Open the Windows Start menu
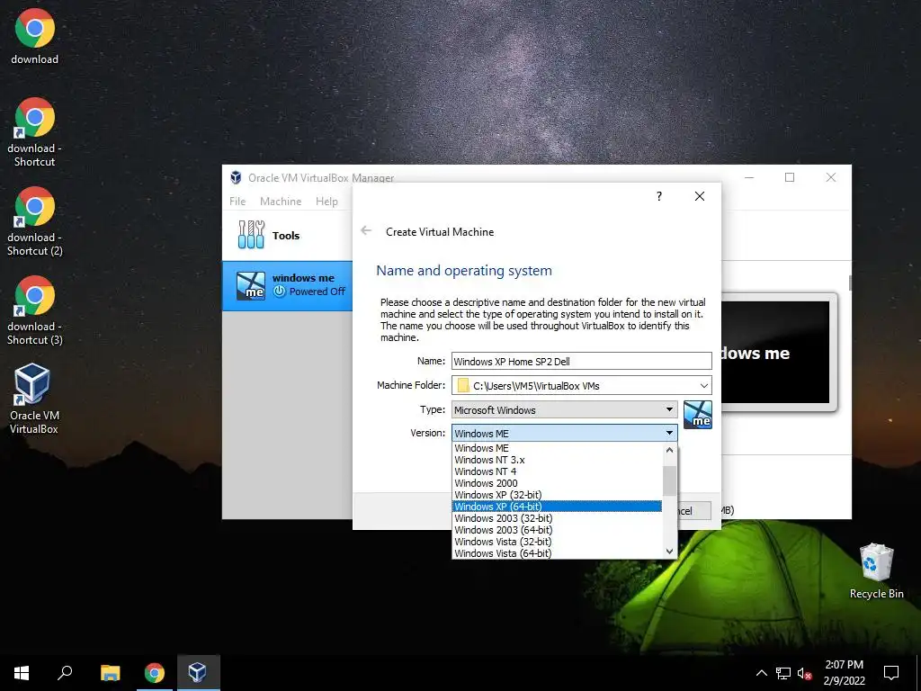Image resolution: width=921 pixels, height=691 pixels. coord(22,673)
